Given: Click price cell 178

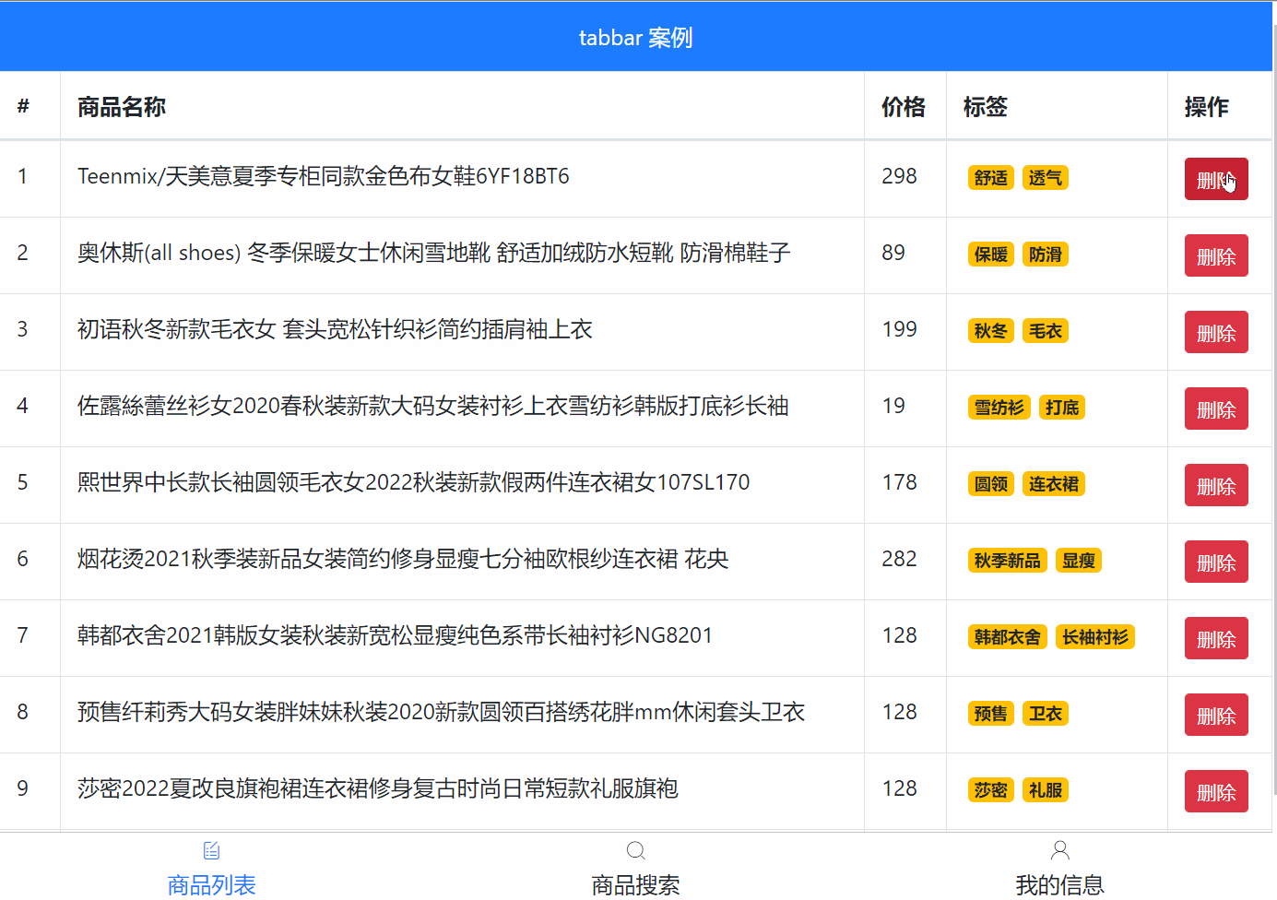Looking at the screenshot, I should click(900, 482).
